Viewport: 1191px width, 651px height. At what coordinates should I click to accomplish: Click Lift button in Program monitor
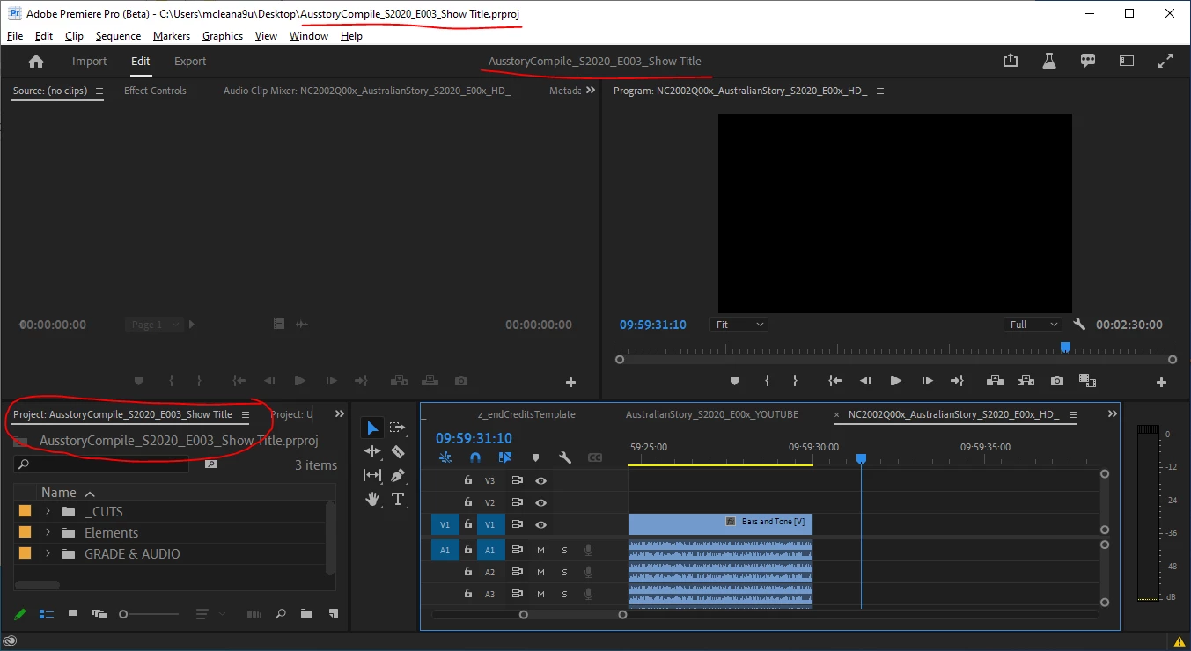995,381
